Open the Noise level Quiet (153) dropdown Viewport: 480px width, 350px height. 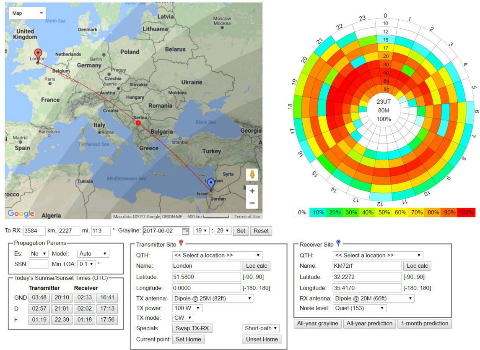359,308
